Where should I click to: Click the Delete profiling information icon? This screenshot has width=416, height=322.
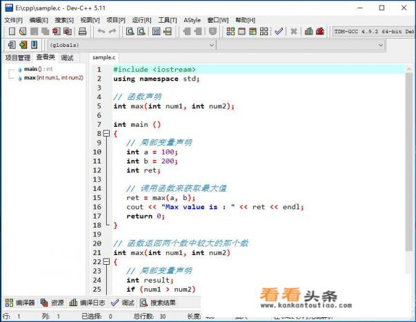coord(320,31)
